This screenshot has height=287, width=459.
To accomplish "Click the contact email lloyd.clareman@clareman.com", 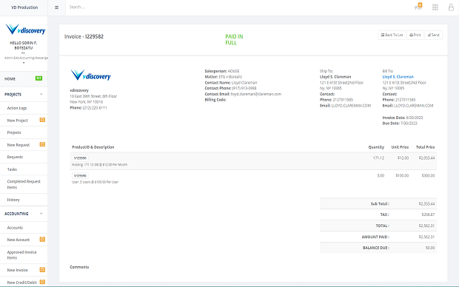I will (x=256, y=94).
